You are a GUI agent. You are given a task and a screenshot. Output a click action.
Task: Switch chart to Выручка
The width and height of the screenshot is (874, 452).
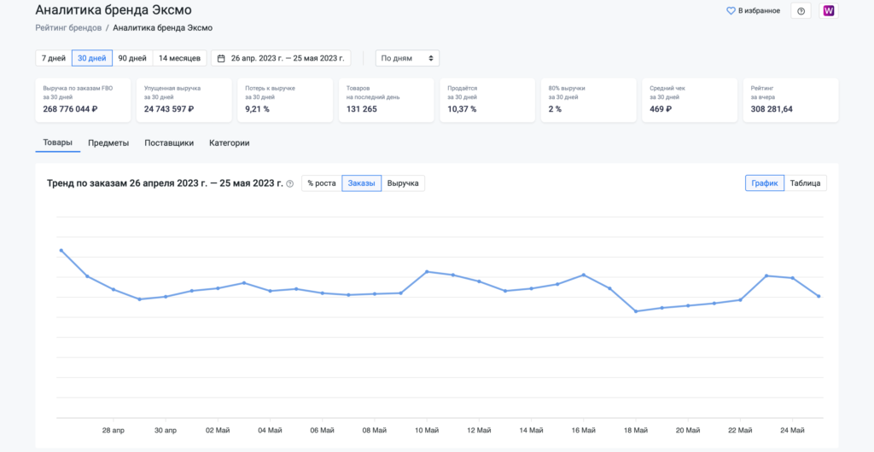(x=403, y=183)
